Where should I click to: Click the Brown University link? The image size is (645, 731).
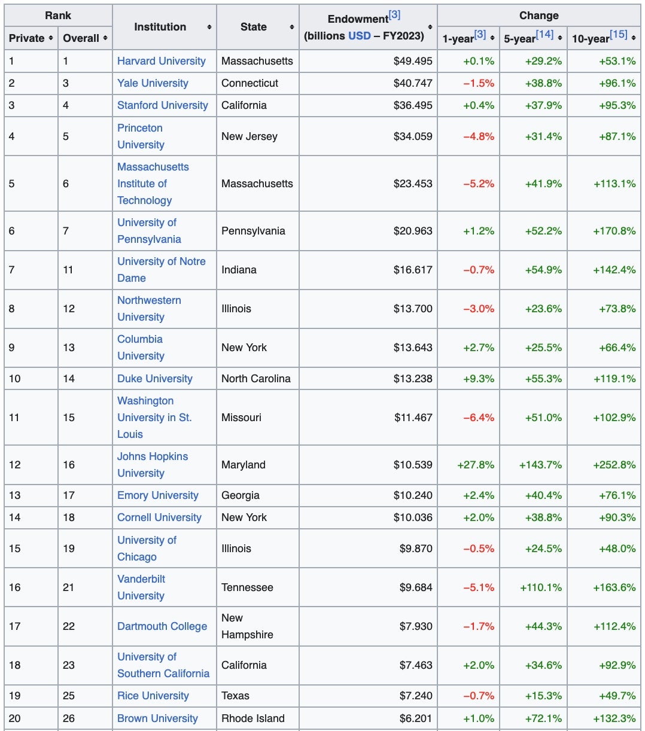[157, 718]
